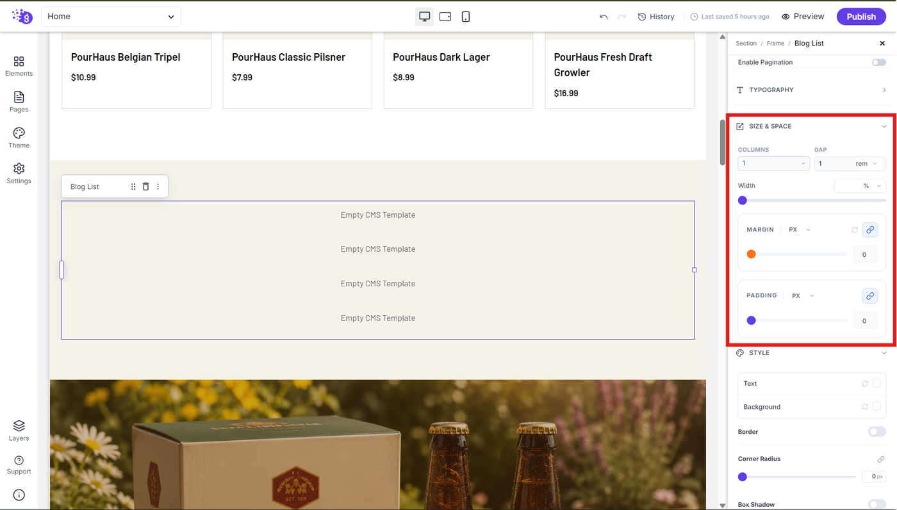Click the Corner Radius value field
Viewport: 897px width, 510px height.
(x=873, y=477)
